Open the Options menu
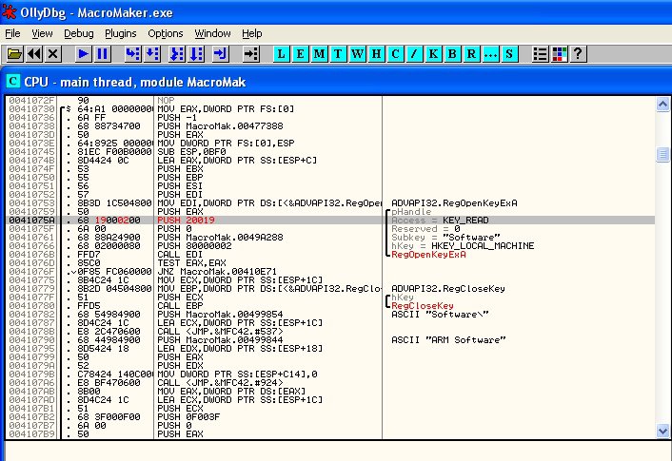The height and width of the screenshot is (461, 672). (165, 33)
